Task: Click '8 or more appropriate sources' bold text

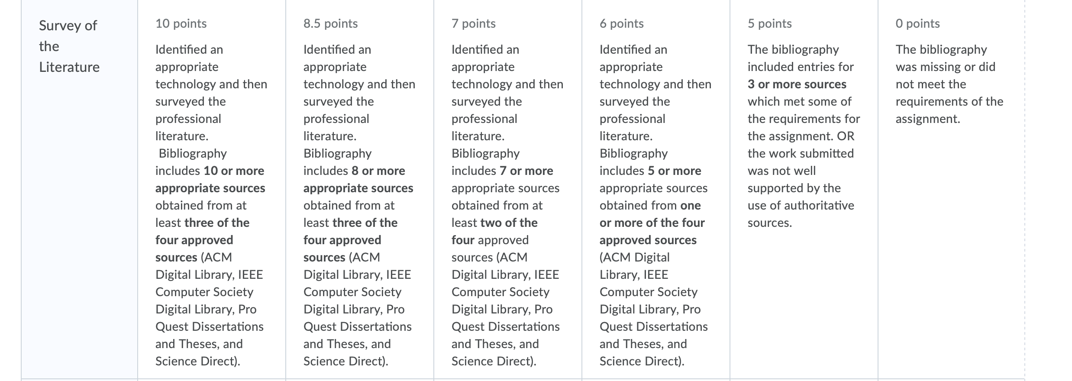Action: click(358, 179)
